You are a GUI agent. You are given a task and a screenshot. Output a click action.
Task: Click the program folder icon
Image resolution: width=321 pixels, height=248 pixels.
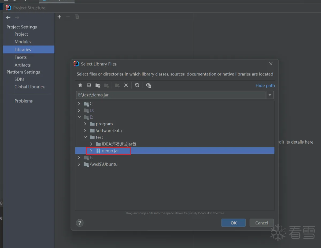tap(92, 124)
